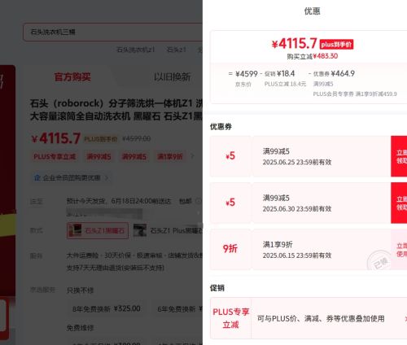Viewport: 407px width, 345px height.
Task: Click shipping info icon next to 包邮
Action: [x=199, y=201]
